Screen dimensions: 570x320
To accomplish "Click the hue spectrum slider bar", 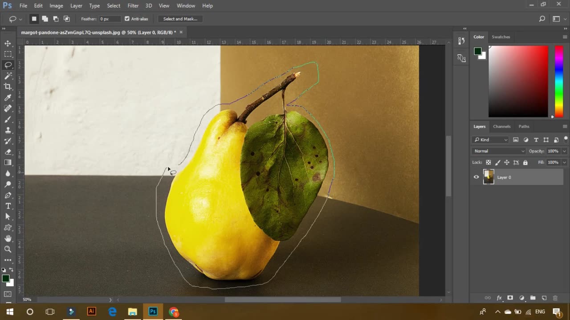I will [x=559, y=81].
